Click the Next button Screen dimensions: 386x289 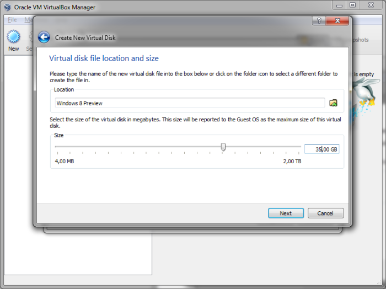click(286, 213)
